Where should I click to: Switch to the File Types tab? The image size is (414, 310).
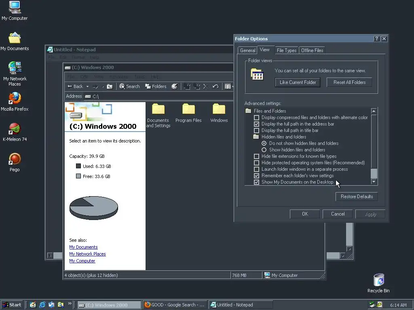coord(287,50)
